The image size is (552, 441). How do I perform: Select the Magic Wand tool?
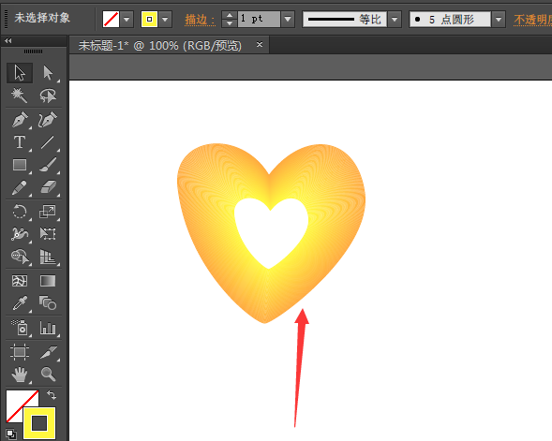point(20,95)
